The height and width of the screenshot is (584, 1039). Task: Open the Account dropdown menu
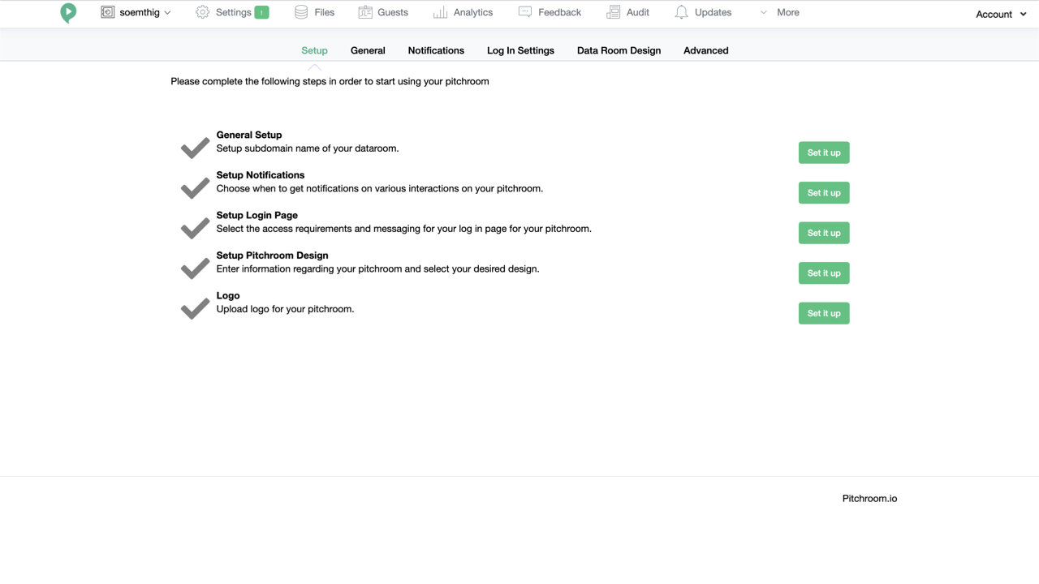click(1001, 14)
